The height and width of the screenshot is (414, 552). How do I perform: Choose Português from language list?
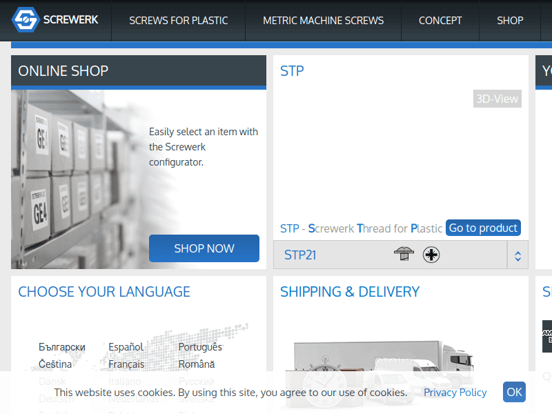[x=200, y=347]
